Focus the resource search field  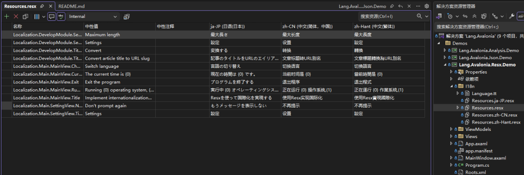[387, 16]
